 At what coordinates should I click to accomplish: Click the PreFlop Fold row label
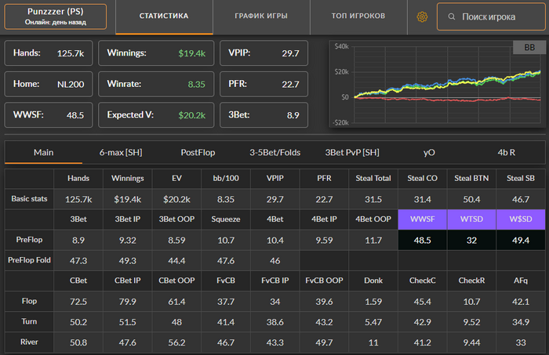click(x=29, y=260)
